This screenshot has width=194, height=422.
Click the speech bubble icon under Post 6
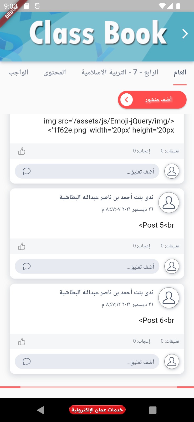pyautogui.click(x=27, y=361)
